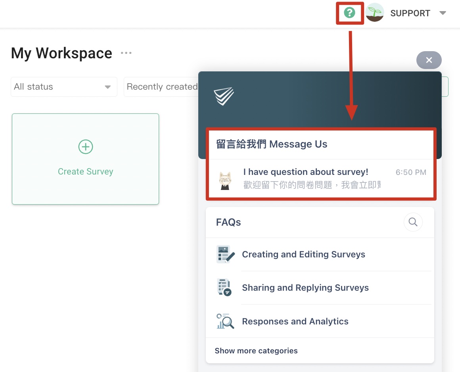Click the Create Survey text label

(85, 172)
